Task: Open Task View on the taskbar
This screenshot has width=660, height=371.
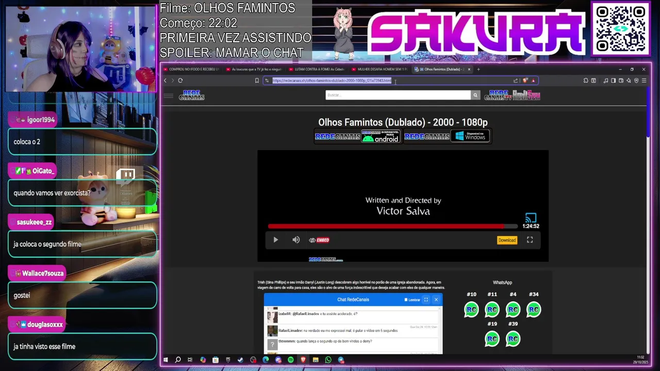Action: (190, 360)
